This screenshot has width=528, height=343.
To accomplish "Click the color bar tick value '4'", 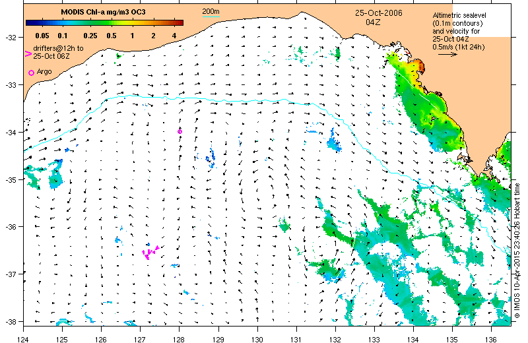I will click(x=174, y=36).
